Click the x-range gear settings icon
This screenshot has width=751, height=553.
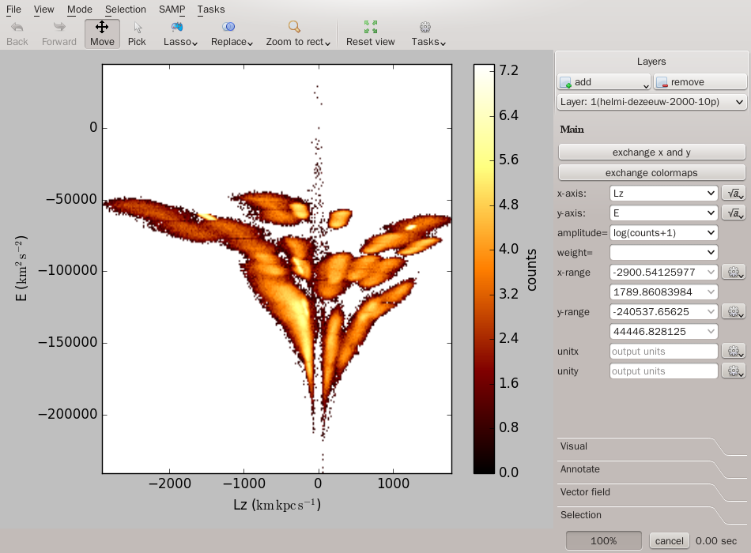coord(733,272)
